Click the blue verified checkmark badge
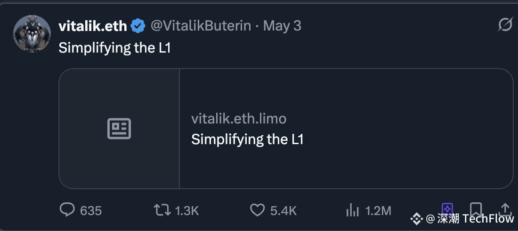 (138, 26)
